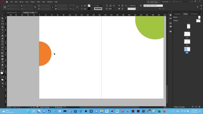
Task: Select the Gradient Swatch tool
Action: click(x=2, y=53)
